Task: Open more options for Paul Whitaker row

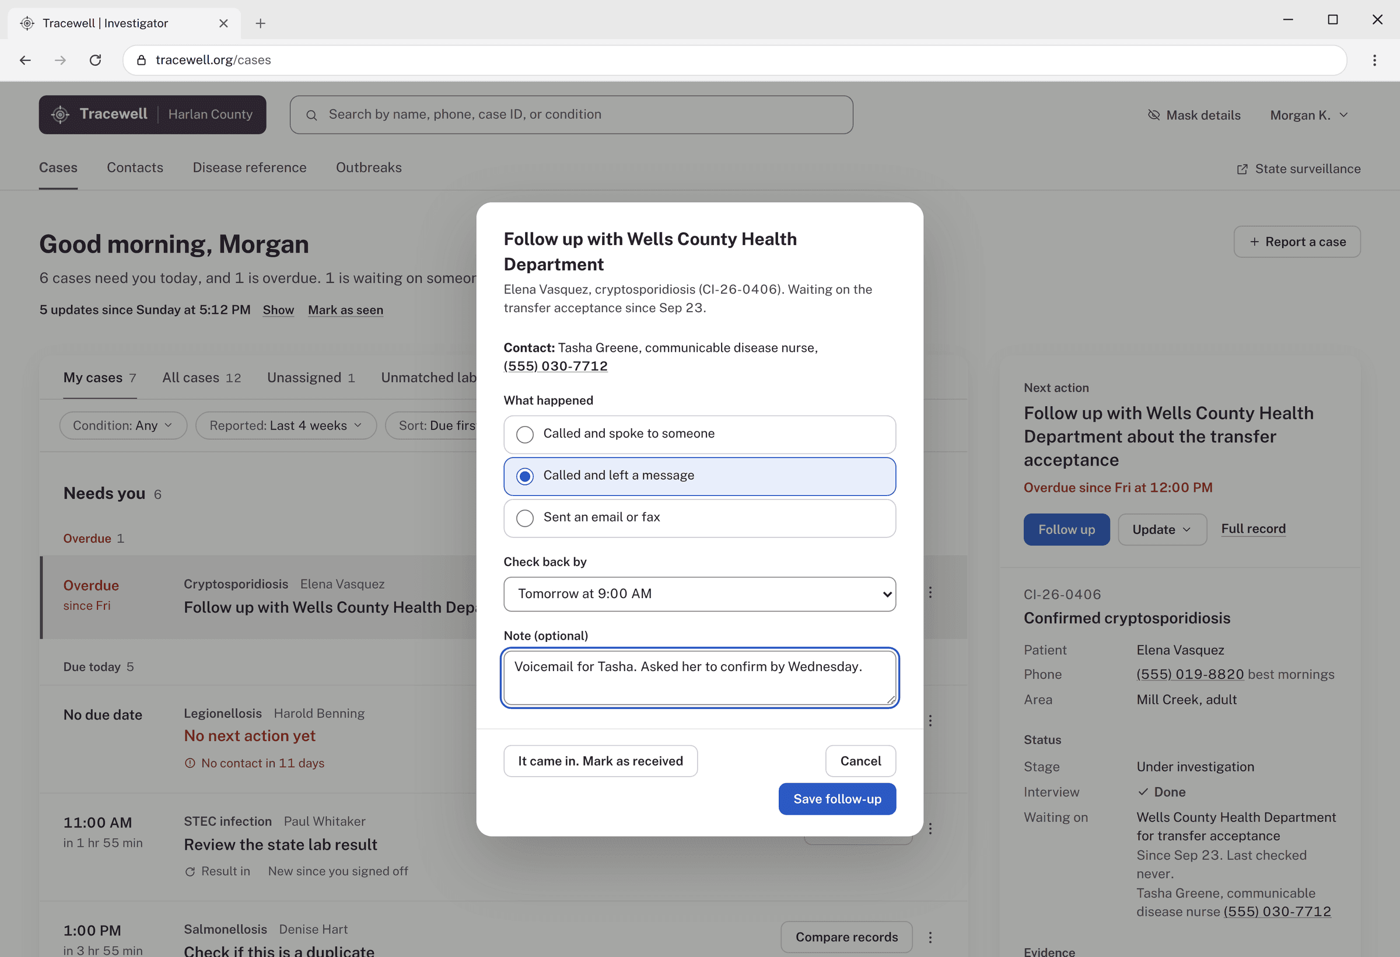Action: pos(930,829)
